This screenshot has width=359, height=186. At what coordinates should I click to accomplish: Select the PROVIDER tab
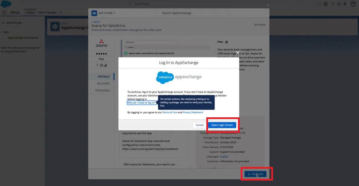(102, 90)
